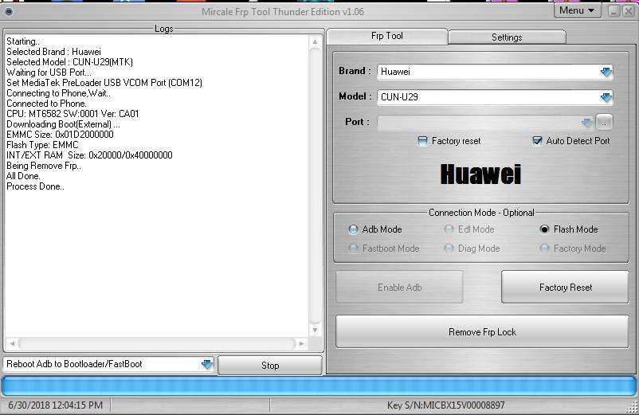Click log line "Flash Type: EMMC"

(42, 145)
